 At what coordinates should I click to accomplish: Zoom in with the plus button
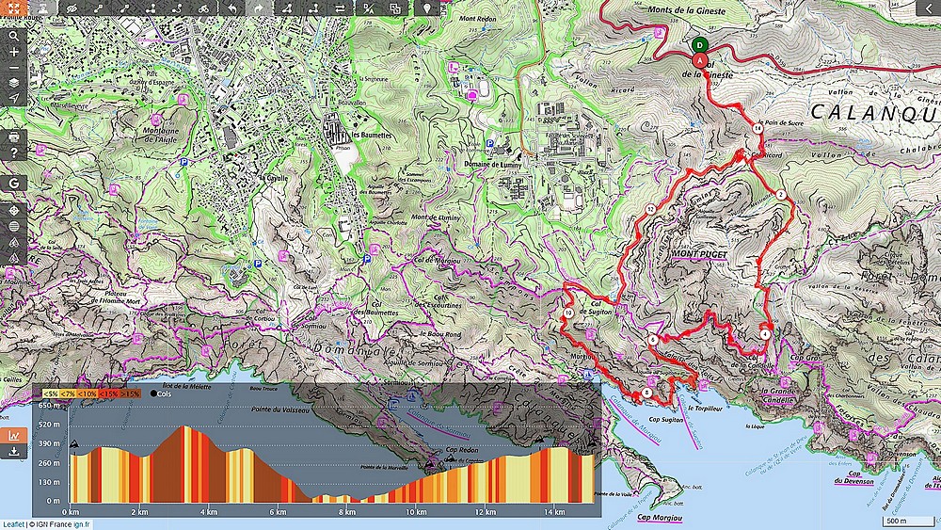(x=14, y=52)
